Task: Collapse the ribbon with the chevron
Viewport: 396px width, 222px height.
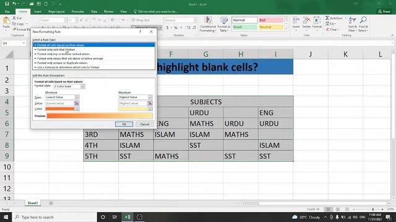Action: pyautogui.click(x=392, y=35)
